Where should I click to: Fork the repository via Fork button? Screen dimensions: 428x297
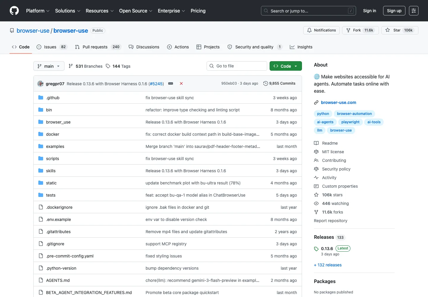[360, 30]
